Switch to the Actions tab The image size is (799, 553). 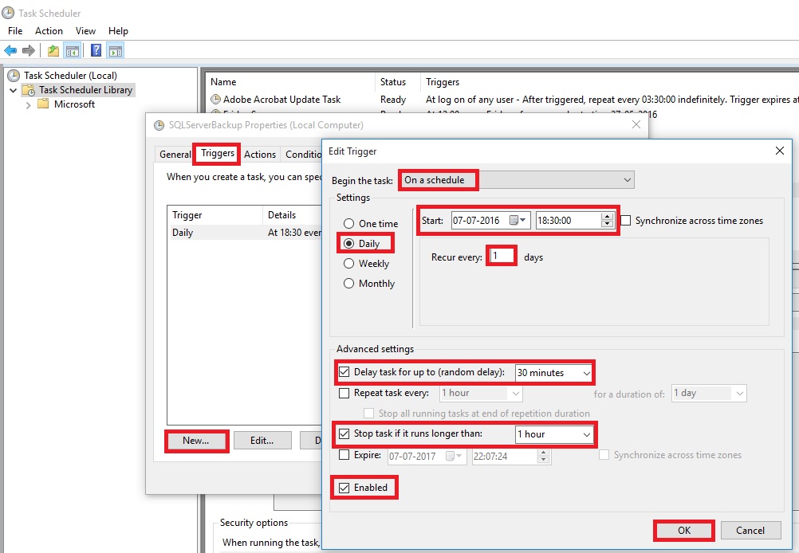[260, 155]
